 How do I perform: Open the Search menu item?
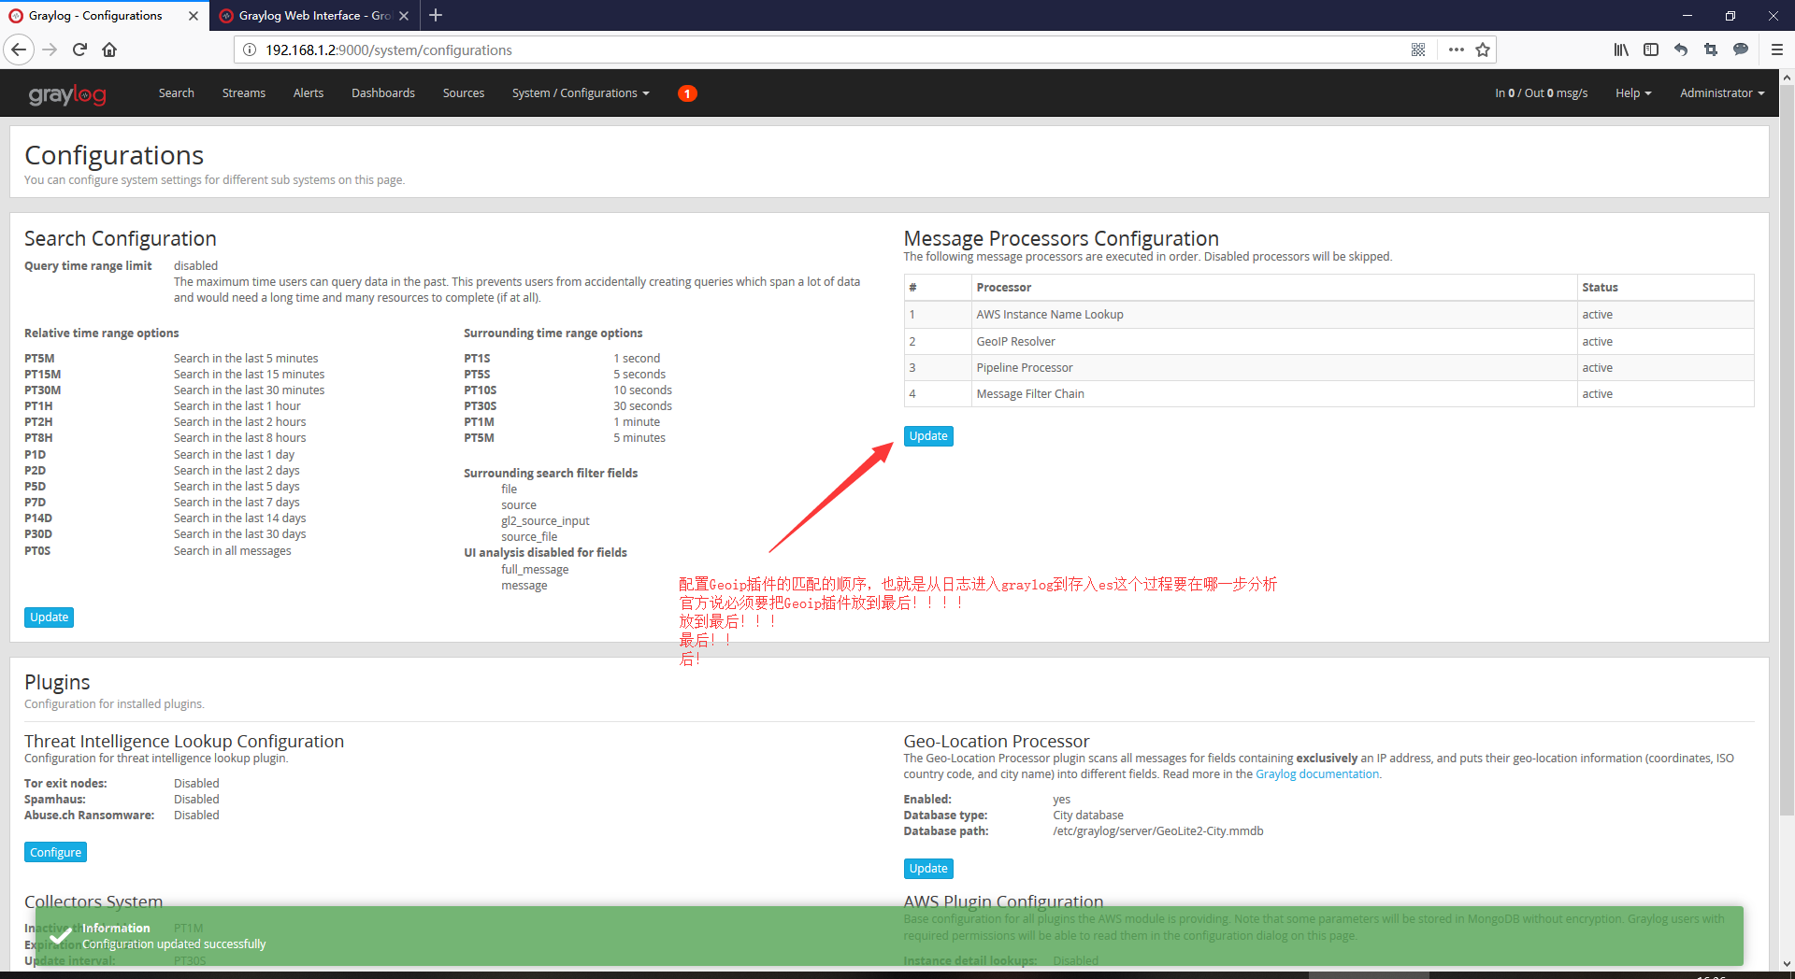coord(177,93)
